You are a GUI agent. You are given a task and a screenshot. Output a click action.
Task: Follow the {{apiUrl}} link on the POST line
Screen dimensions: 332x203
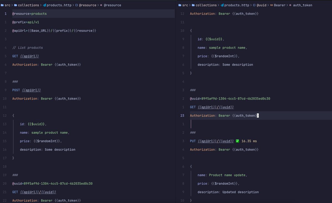[31, 90]
